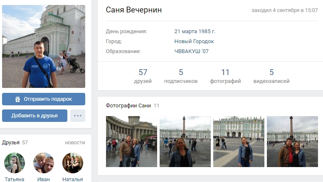
Task: Open the Winter Palace photo thumbnail
Action: click(239, 141)
